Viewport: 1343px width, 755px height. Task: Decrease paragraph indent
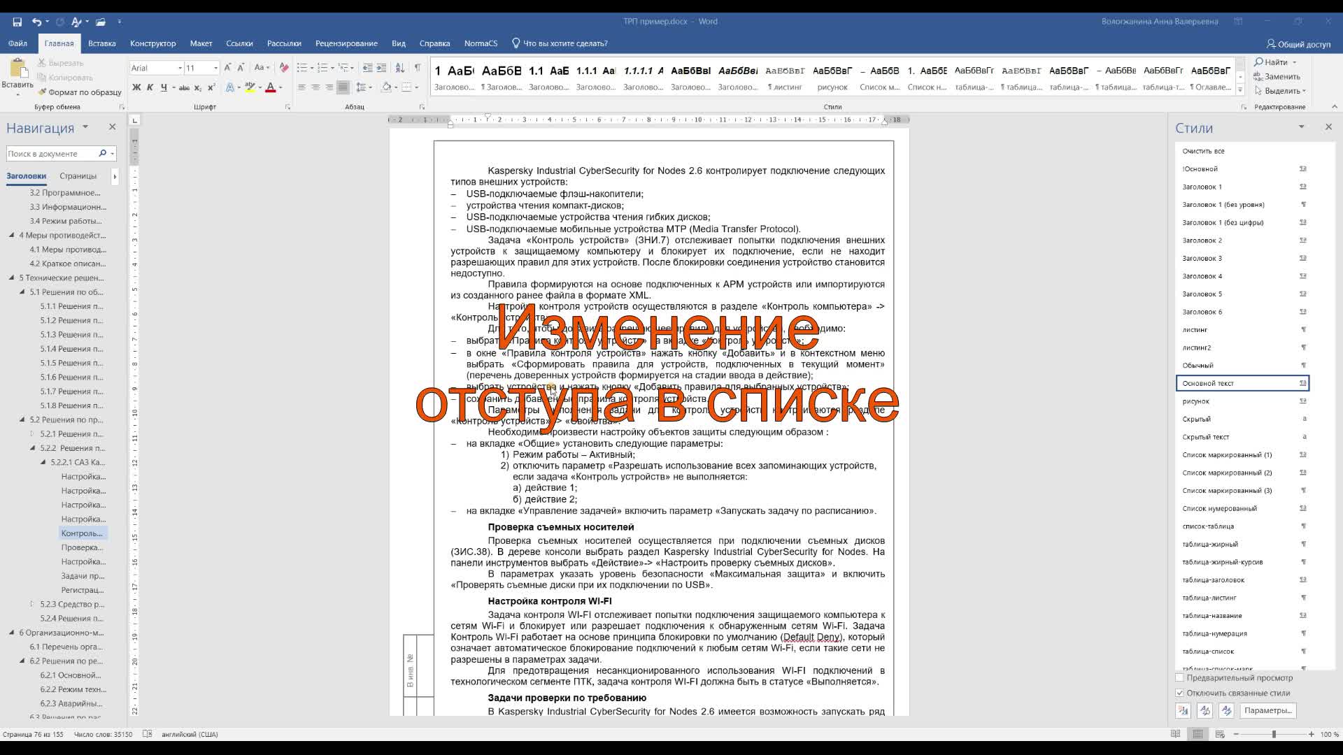click(x=367, y=68)
